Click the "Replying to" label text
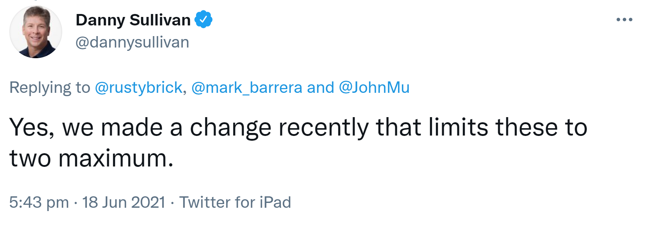Image resolution: width=649 pixels, height=228 pixels. (50, 88)
